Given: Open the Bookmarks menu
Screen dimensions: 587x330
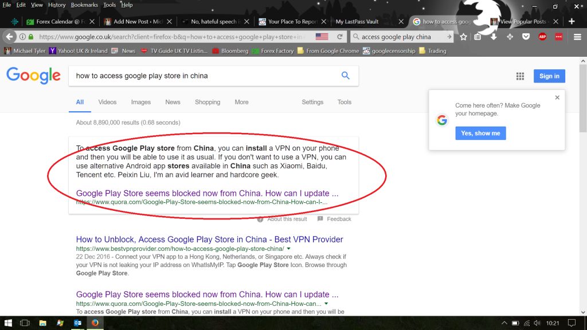Looking at the screenshot, I should click(84, 5).
